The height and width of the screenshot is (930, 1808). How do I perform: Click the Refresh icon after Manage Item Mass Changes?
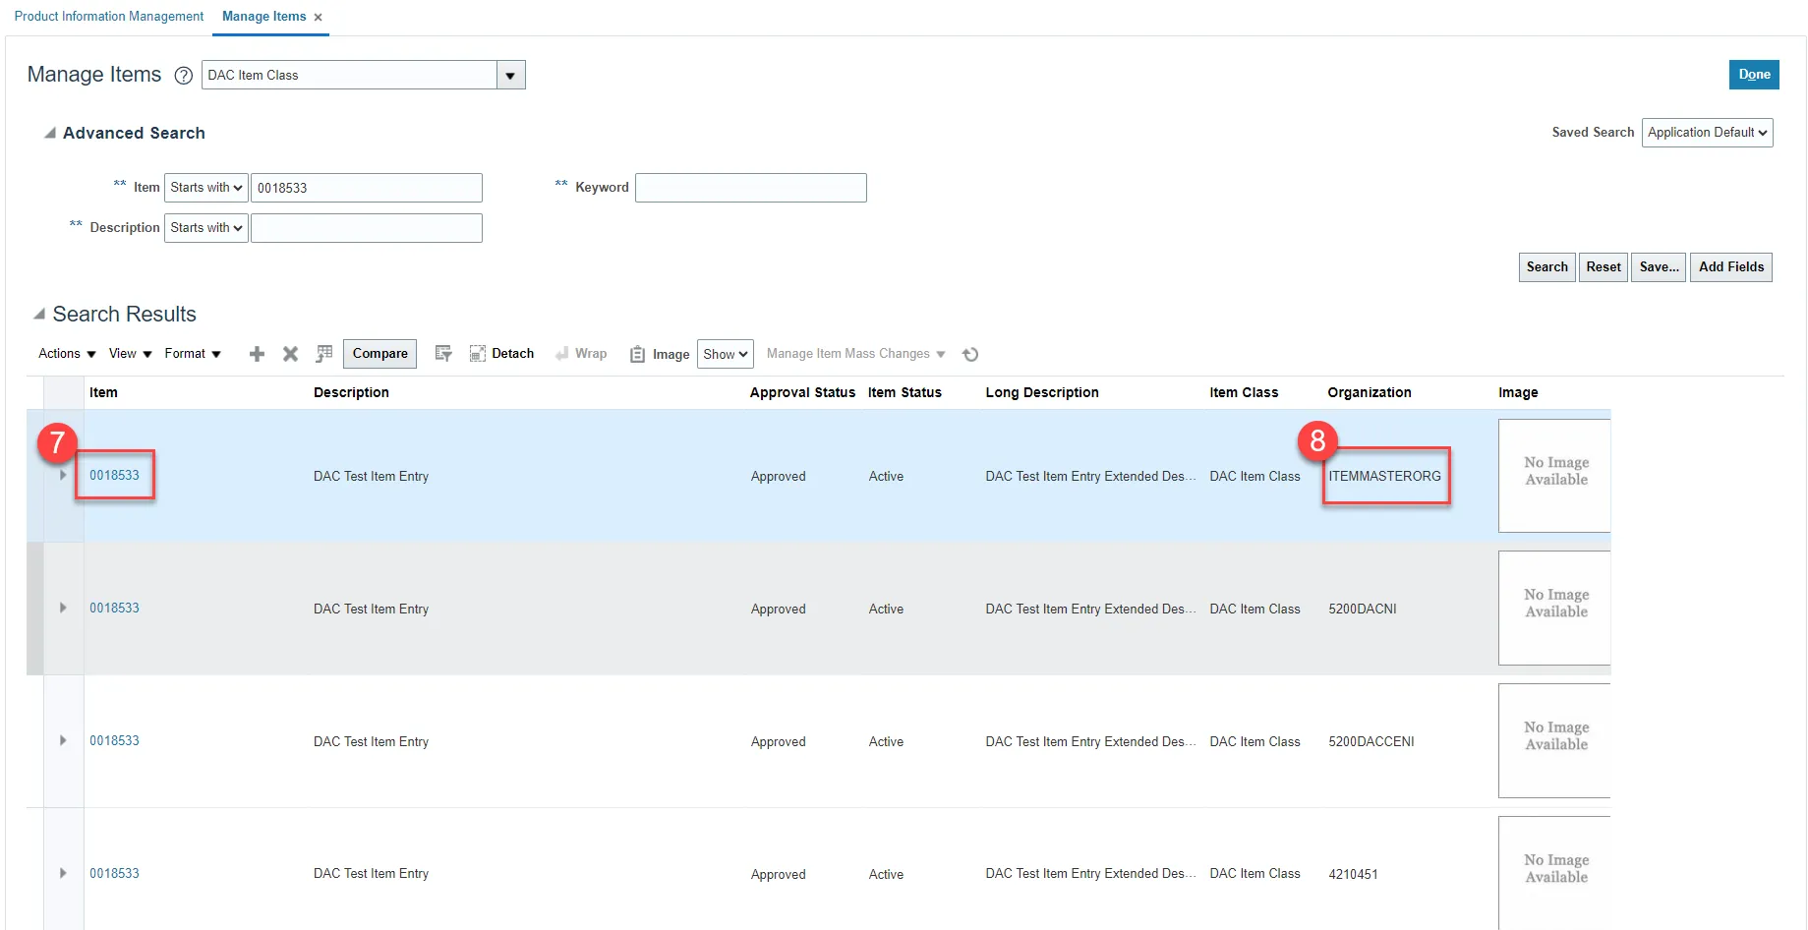click(970, 355)
